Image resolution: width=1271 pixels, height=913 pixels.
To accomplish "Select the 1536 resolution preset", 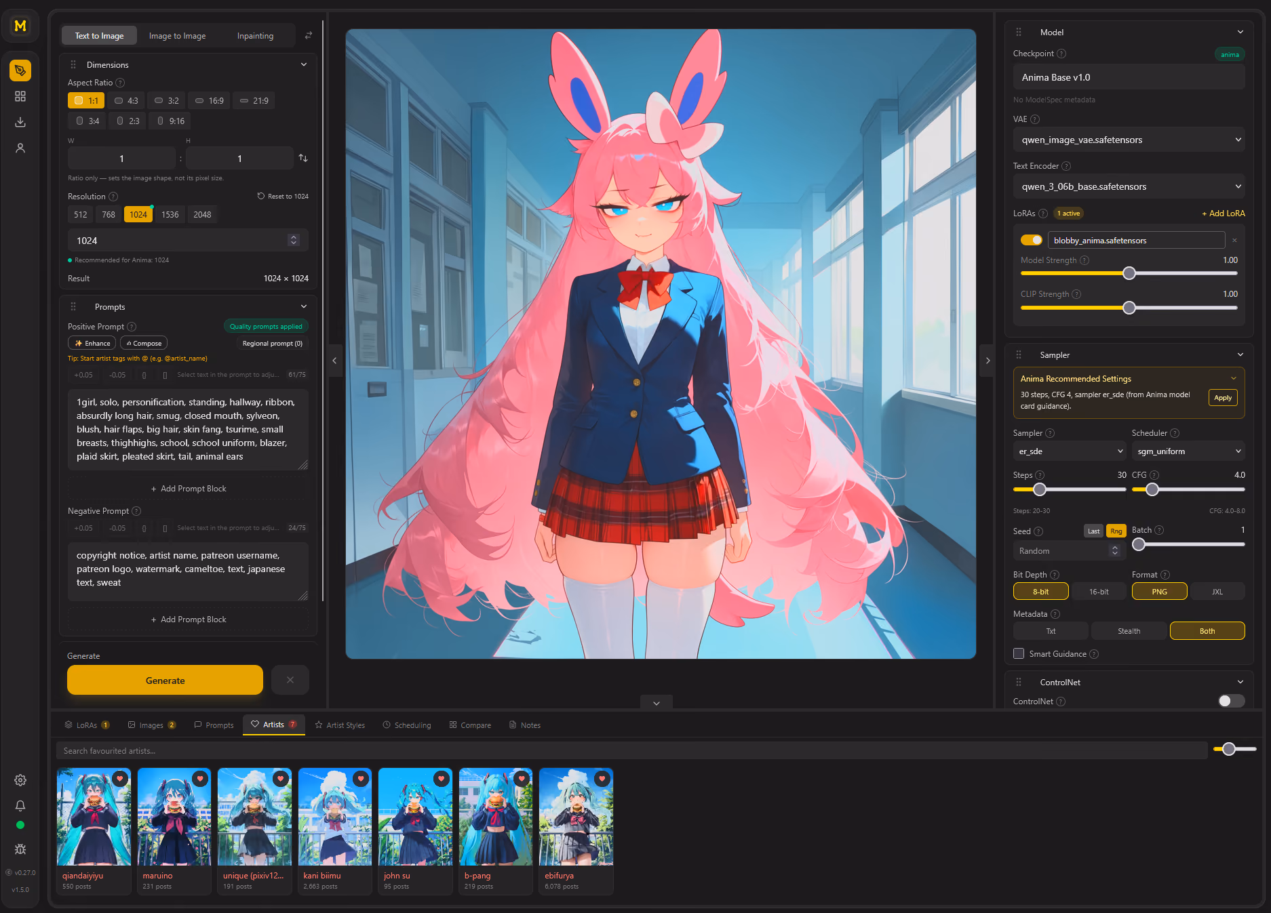I will [170, 214].
